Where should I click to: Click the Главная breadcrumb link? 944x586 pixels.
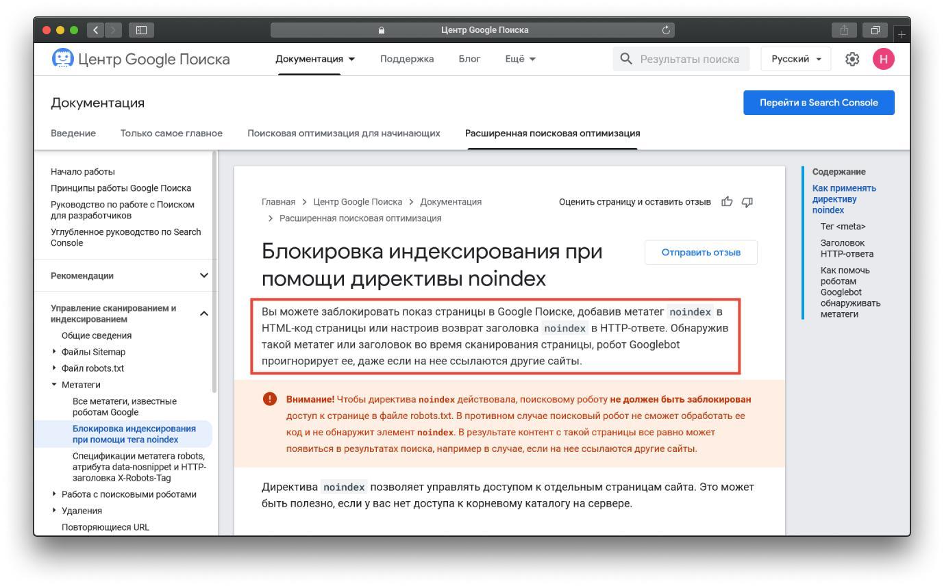[279, 201]
